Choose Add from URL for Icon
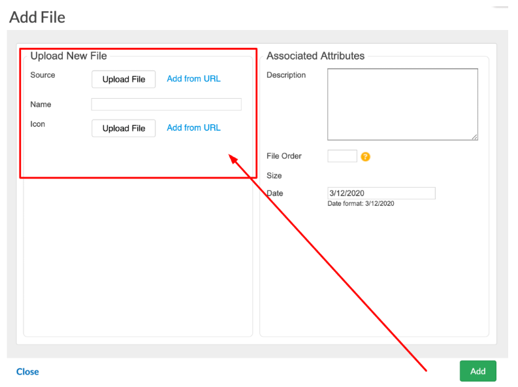 click(193, 128)
